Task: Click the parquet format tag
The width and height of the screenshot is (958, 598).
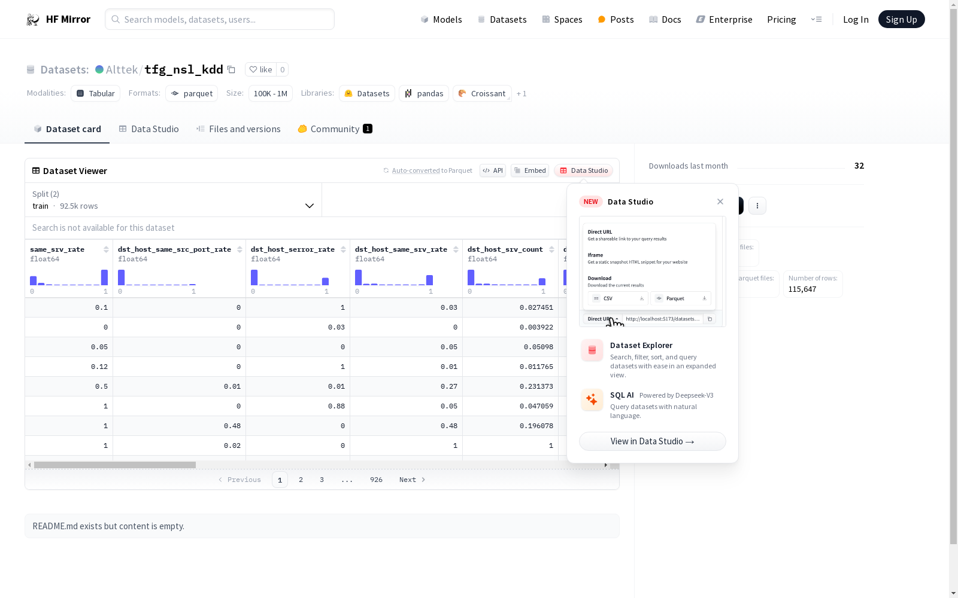Action: point(192,93)
